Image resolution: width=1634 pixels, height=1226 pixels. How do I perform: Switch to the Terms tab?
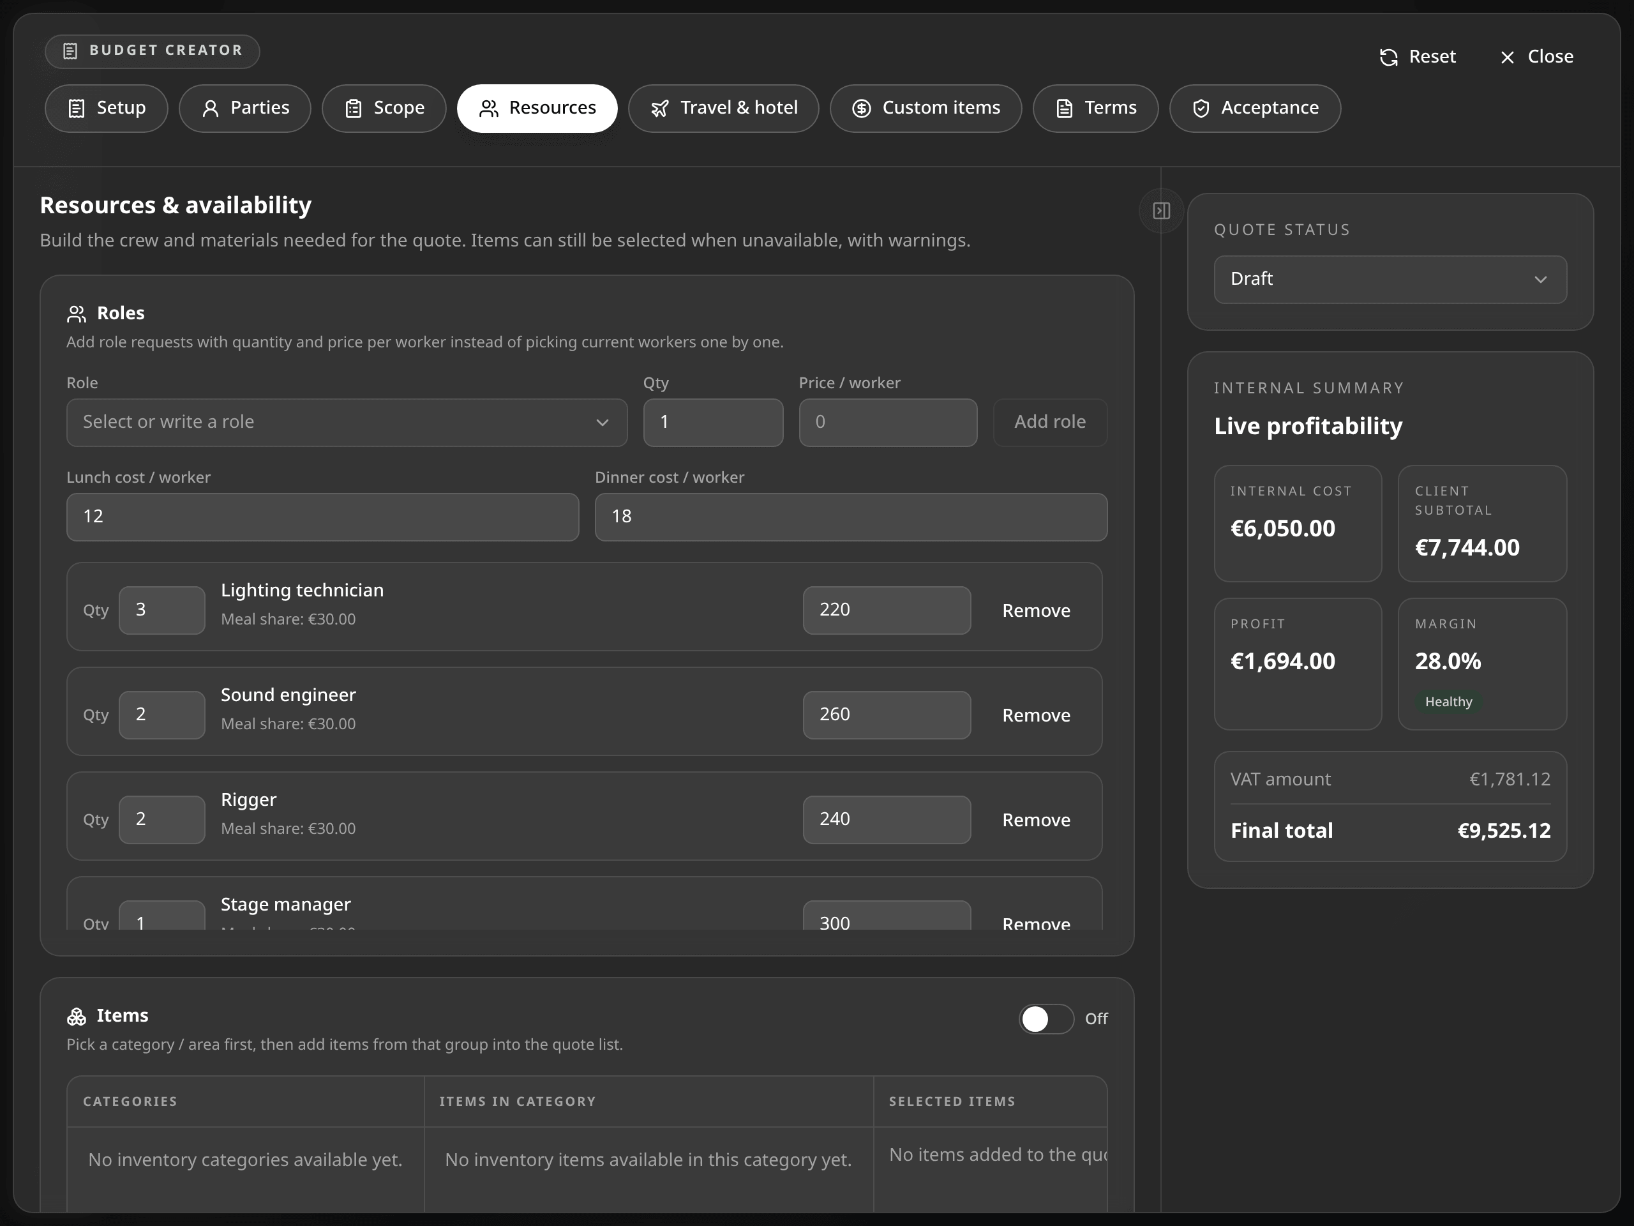tap(1095, 109)
